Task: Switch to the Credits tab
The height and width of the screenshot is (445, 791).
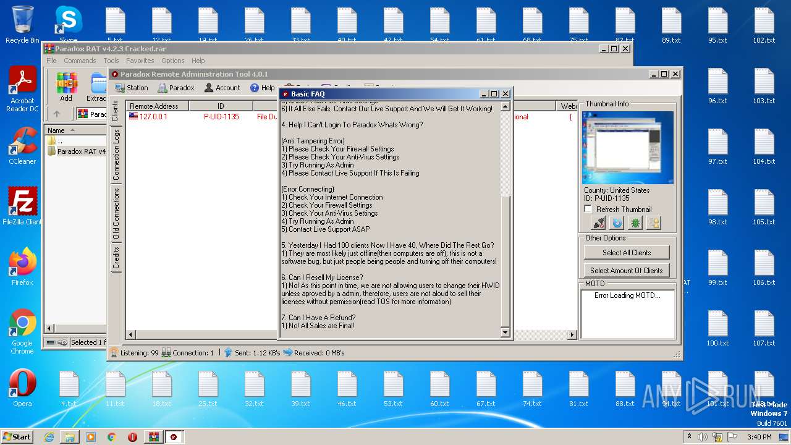Action: pos(116,258)
